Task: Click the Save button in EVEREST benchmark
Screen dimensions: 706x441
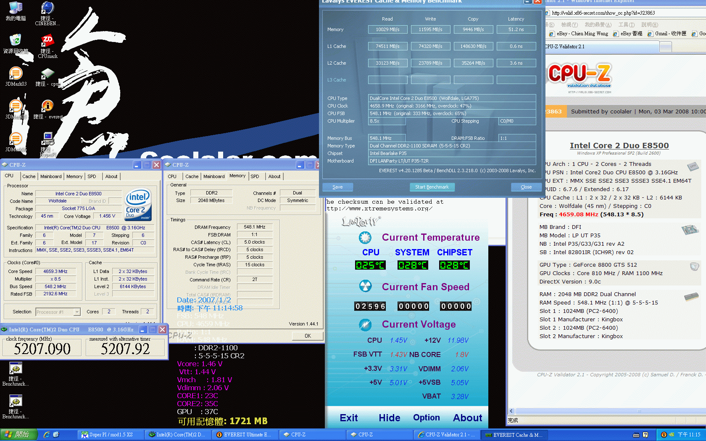Action: (x=337, y=187)
